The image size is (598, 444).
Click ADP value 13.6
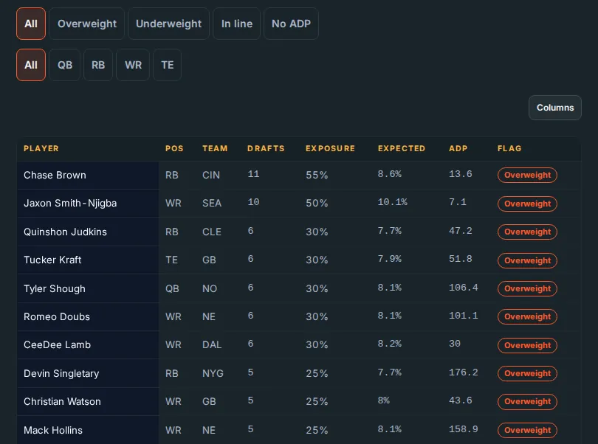tap(461, 174)
